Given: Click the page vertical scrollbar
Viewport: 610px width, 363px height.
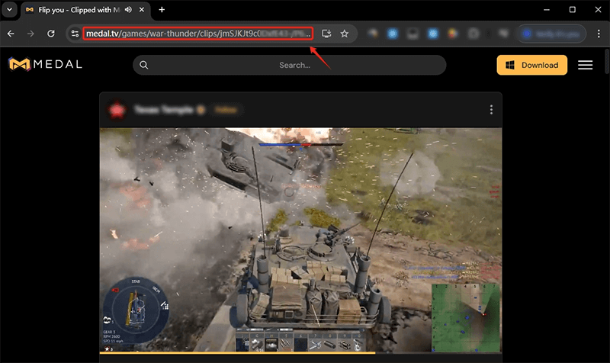Looking at the screenshot, I should tap(607, 61).
